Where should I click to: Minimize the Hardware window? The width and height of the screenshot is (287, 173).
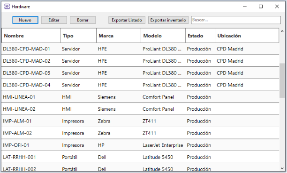(x=245, y=7)
